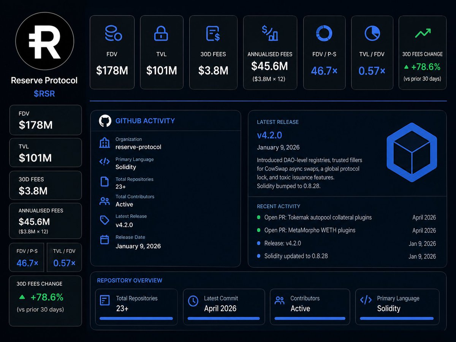Open the Release: v4.2.0 activity entry
Screen dimensions: 456x342
[x=283, y=243]
